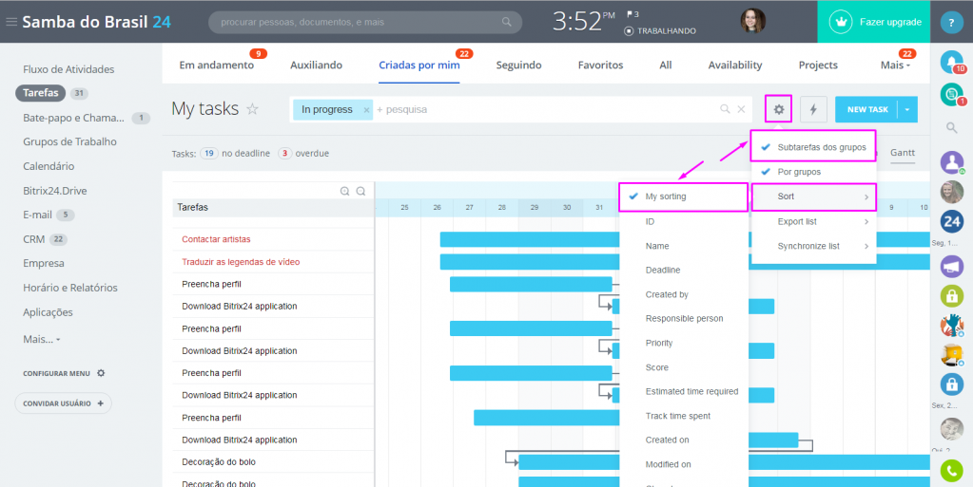
Task: Open the hamburger menu beside Samba do Brasil
Action: pos(11,22)
